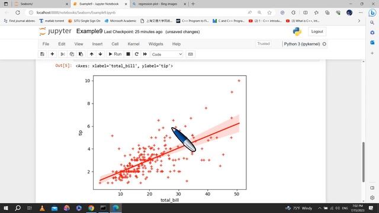Switch to the regression plot Bing images tab
The width and height of the screenshot is (379, 213).
pyautogui.click(x=159, y=4)
